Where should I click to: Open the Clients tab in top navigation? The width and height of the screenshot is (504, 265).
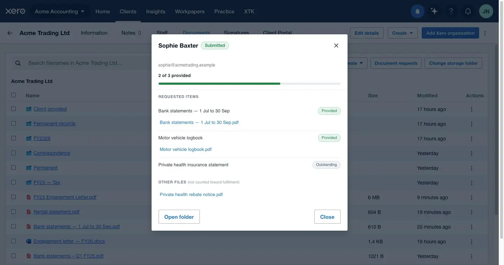point(128,11)
